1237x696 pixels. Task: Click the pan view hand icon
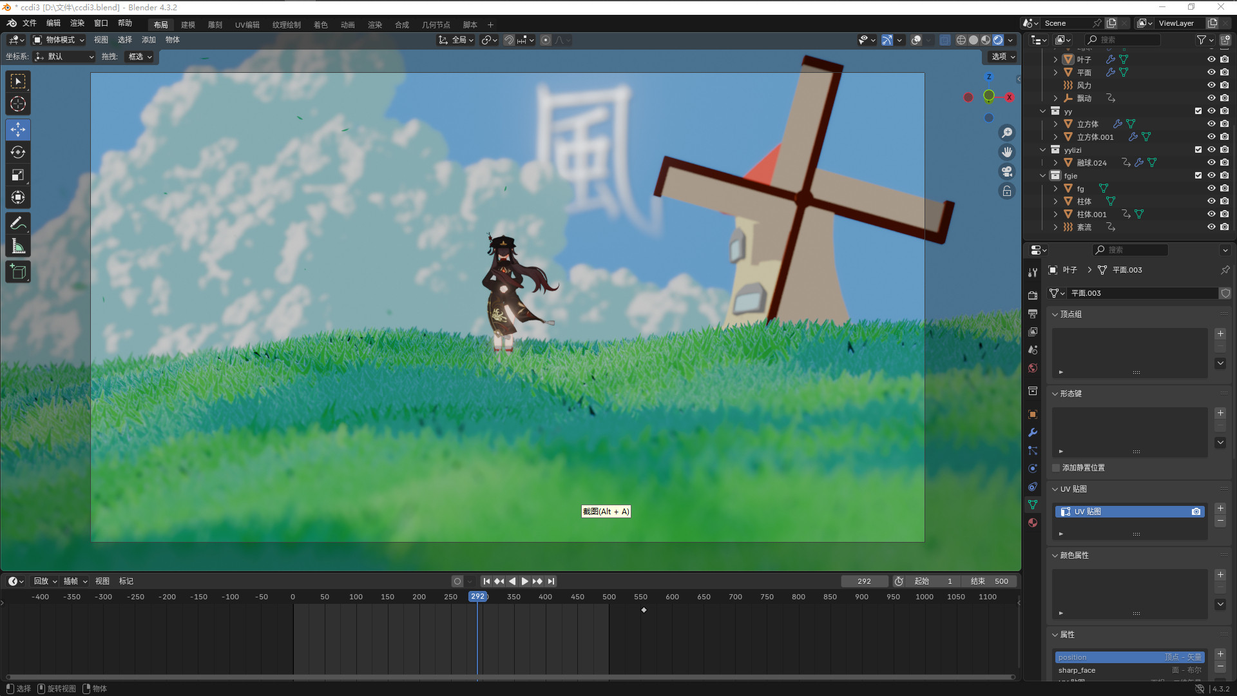pyautogui.click(x=1006, y=152)
